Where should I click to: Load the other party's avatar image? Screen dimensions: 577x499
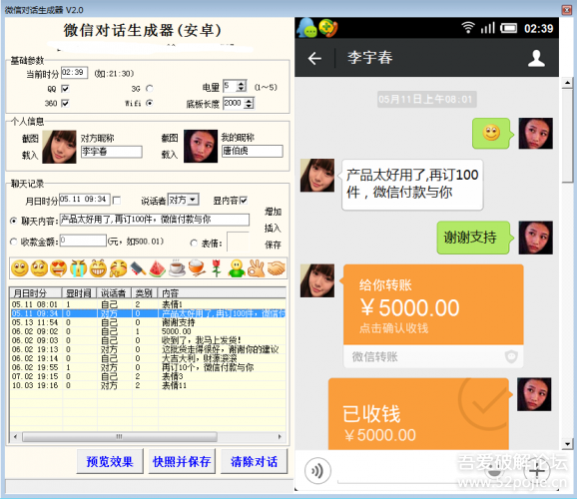pos(30,155)
